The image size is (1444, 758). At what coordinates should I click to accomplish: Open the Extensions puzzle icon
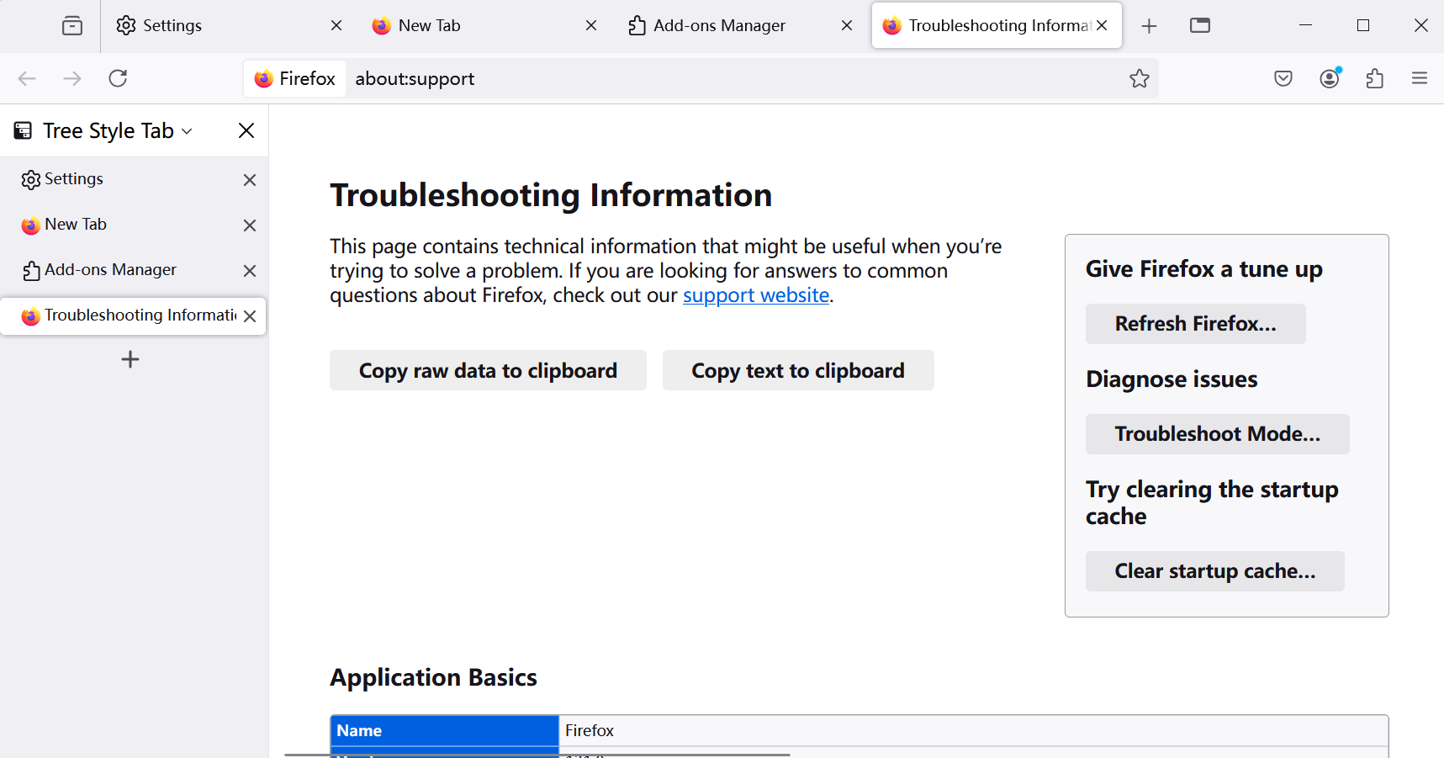(1374, 79)
